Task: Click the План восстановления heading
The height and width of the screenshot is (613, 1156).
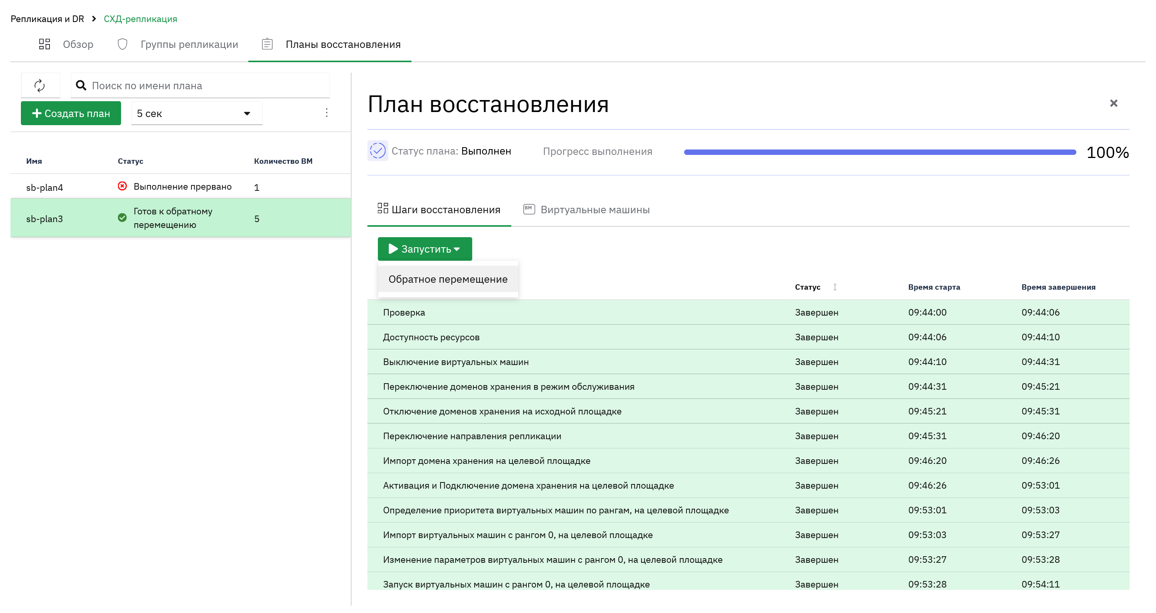Action: pyautogui.click(x=488, y=104)
